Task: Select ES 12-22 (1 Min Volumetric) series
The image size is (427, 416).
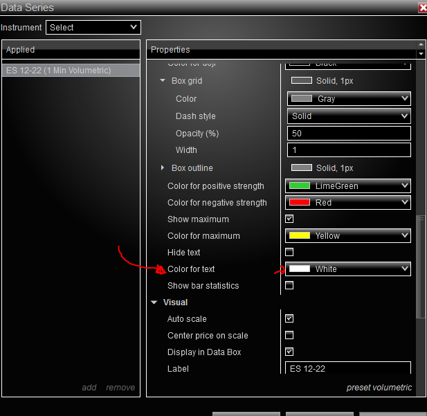Action: (71, 71)
